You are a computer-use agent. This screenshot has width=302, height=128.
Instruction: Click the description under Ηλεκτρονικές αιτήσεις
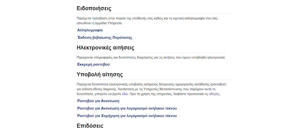coord(151,58)
